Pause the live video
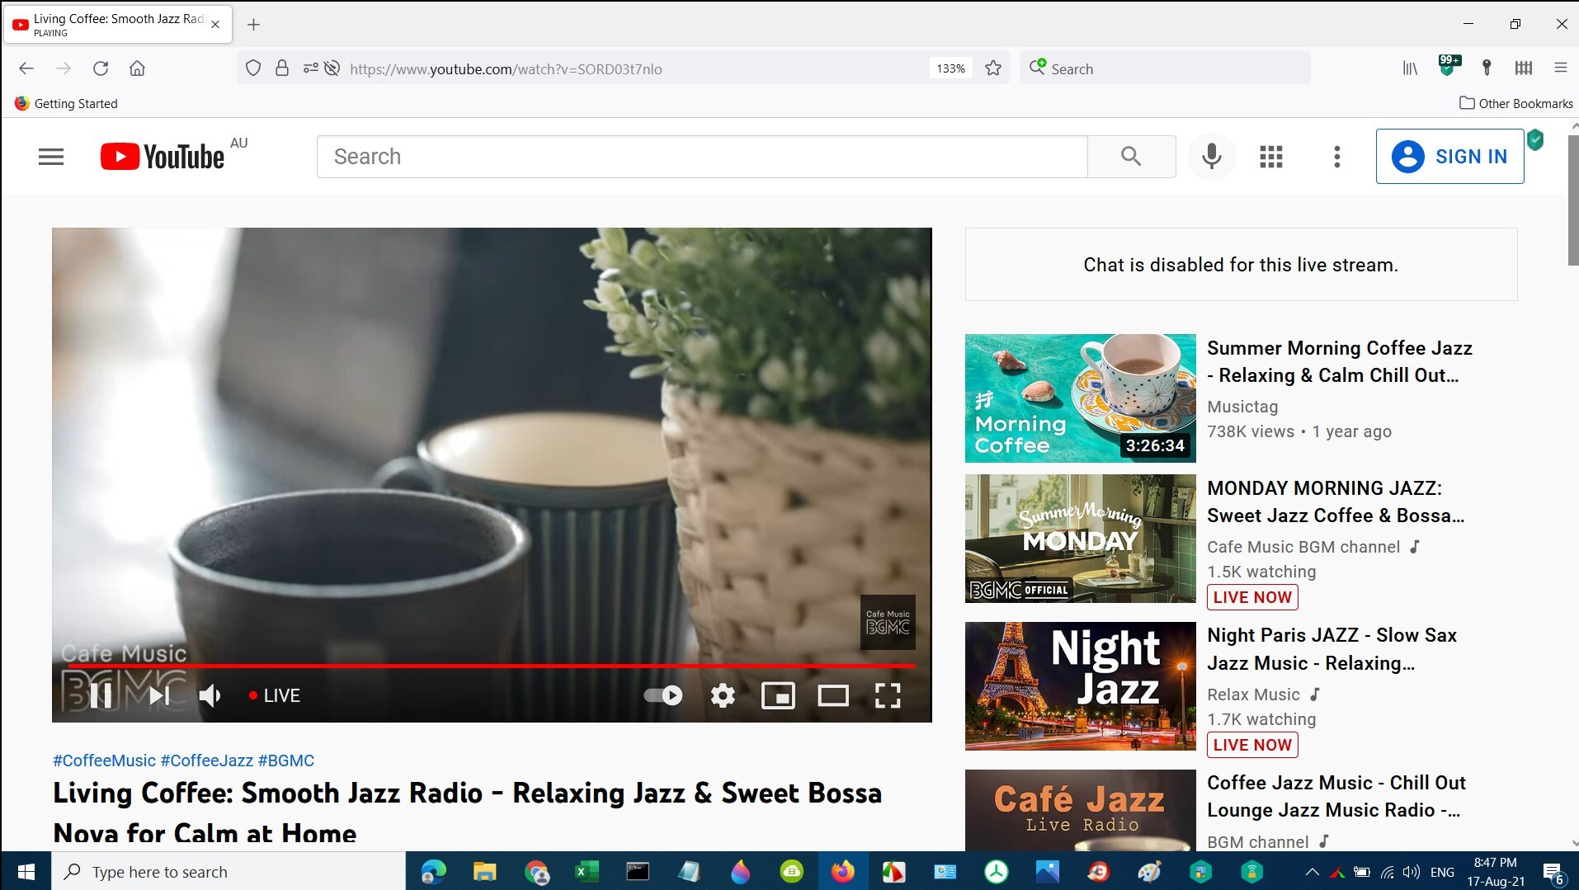 click(101, 695)
